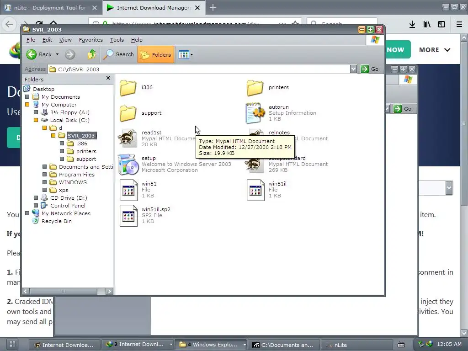Open the support folder in file pane
Screen dimensions: 468x351
pyautogui.click(x=128, y=113)
